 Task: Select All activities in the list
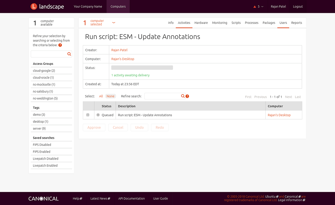point(101,96)
